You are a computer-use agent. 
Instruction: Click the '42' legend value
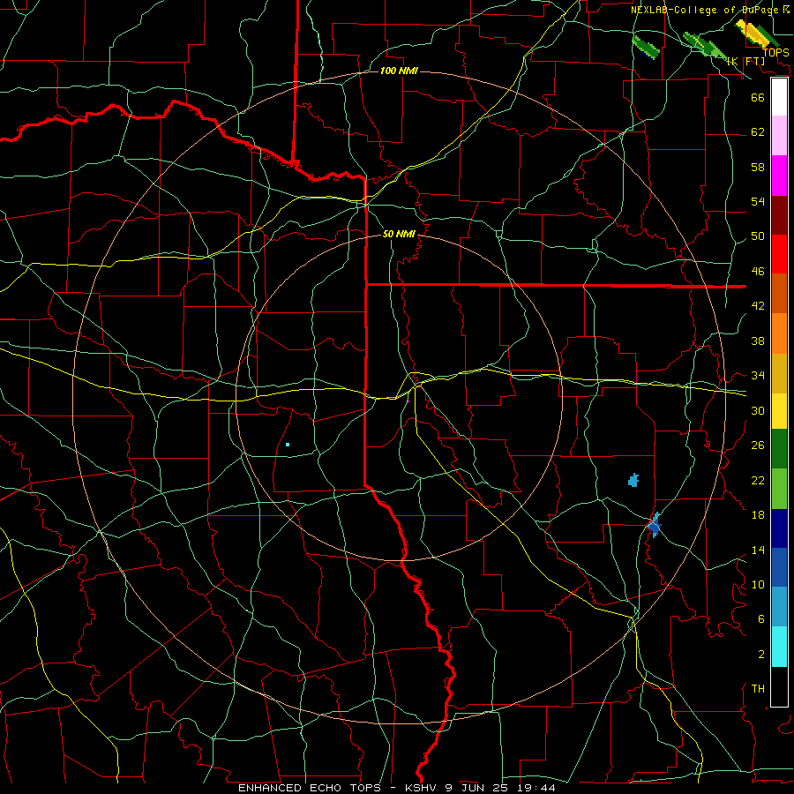(x=758, y=306)
